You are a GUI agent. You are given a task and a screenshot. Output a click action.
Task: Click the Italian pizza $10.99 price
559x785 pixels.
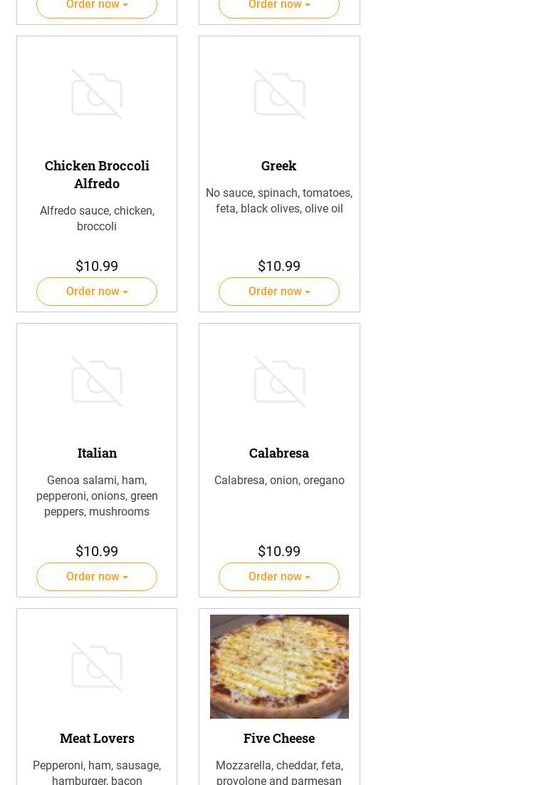coord(97,551)
